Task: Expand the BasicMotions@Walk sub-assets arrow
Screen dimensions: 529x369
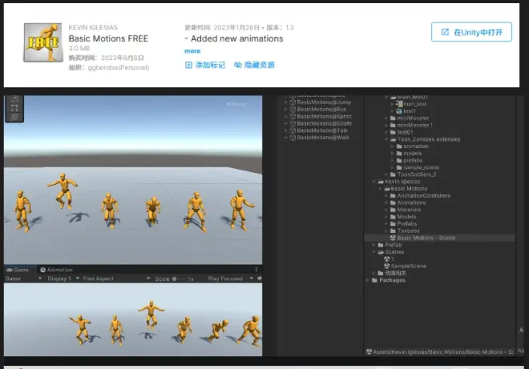Action: (x=286, y=138)
